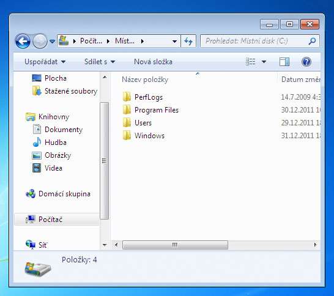Click the Windows folder icon
The image size is (334, 296).
click(x=127, y=135)
